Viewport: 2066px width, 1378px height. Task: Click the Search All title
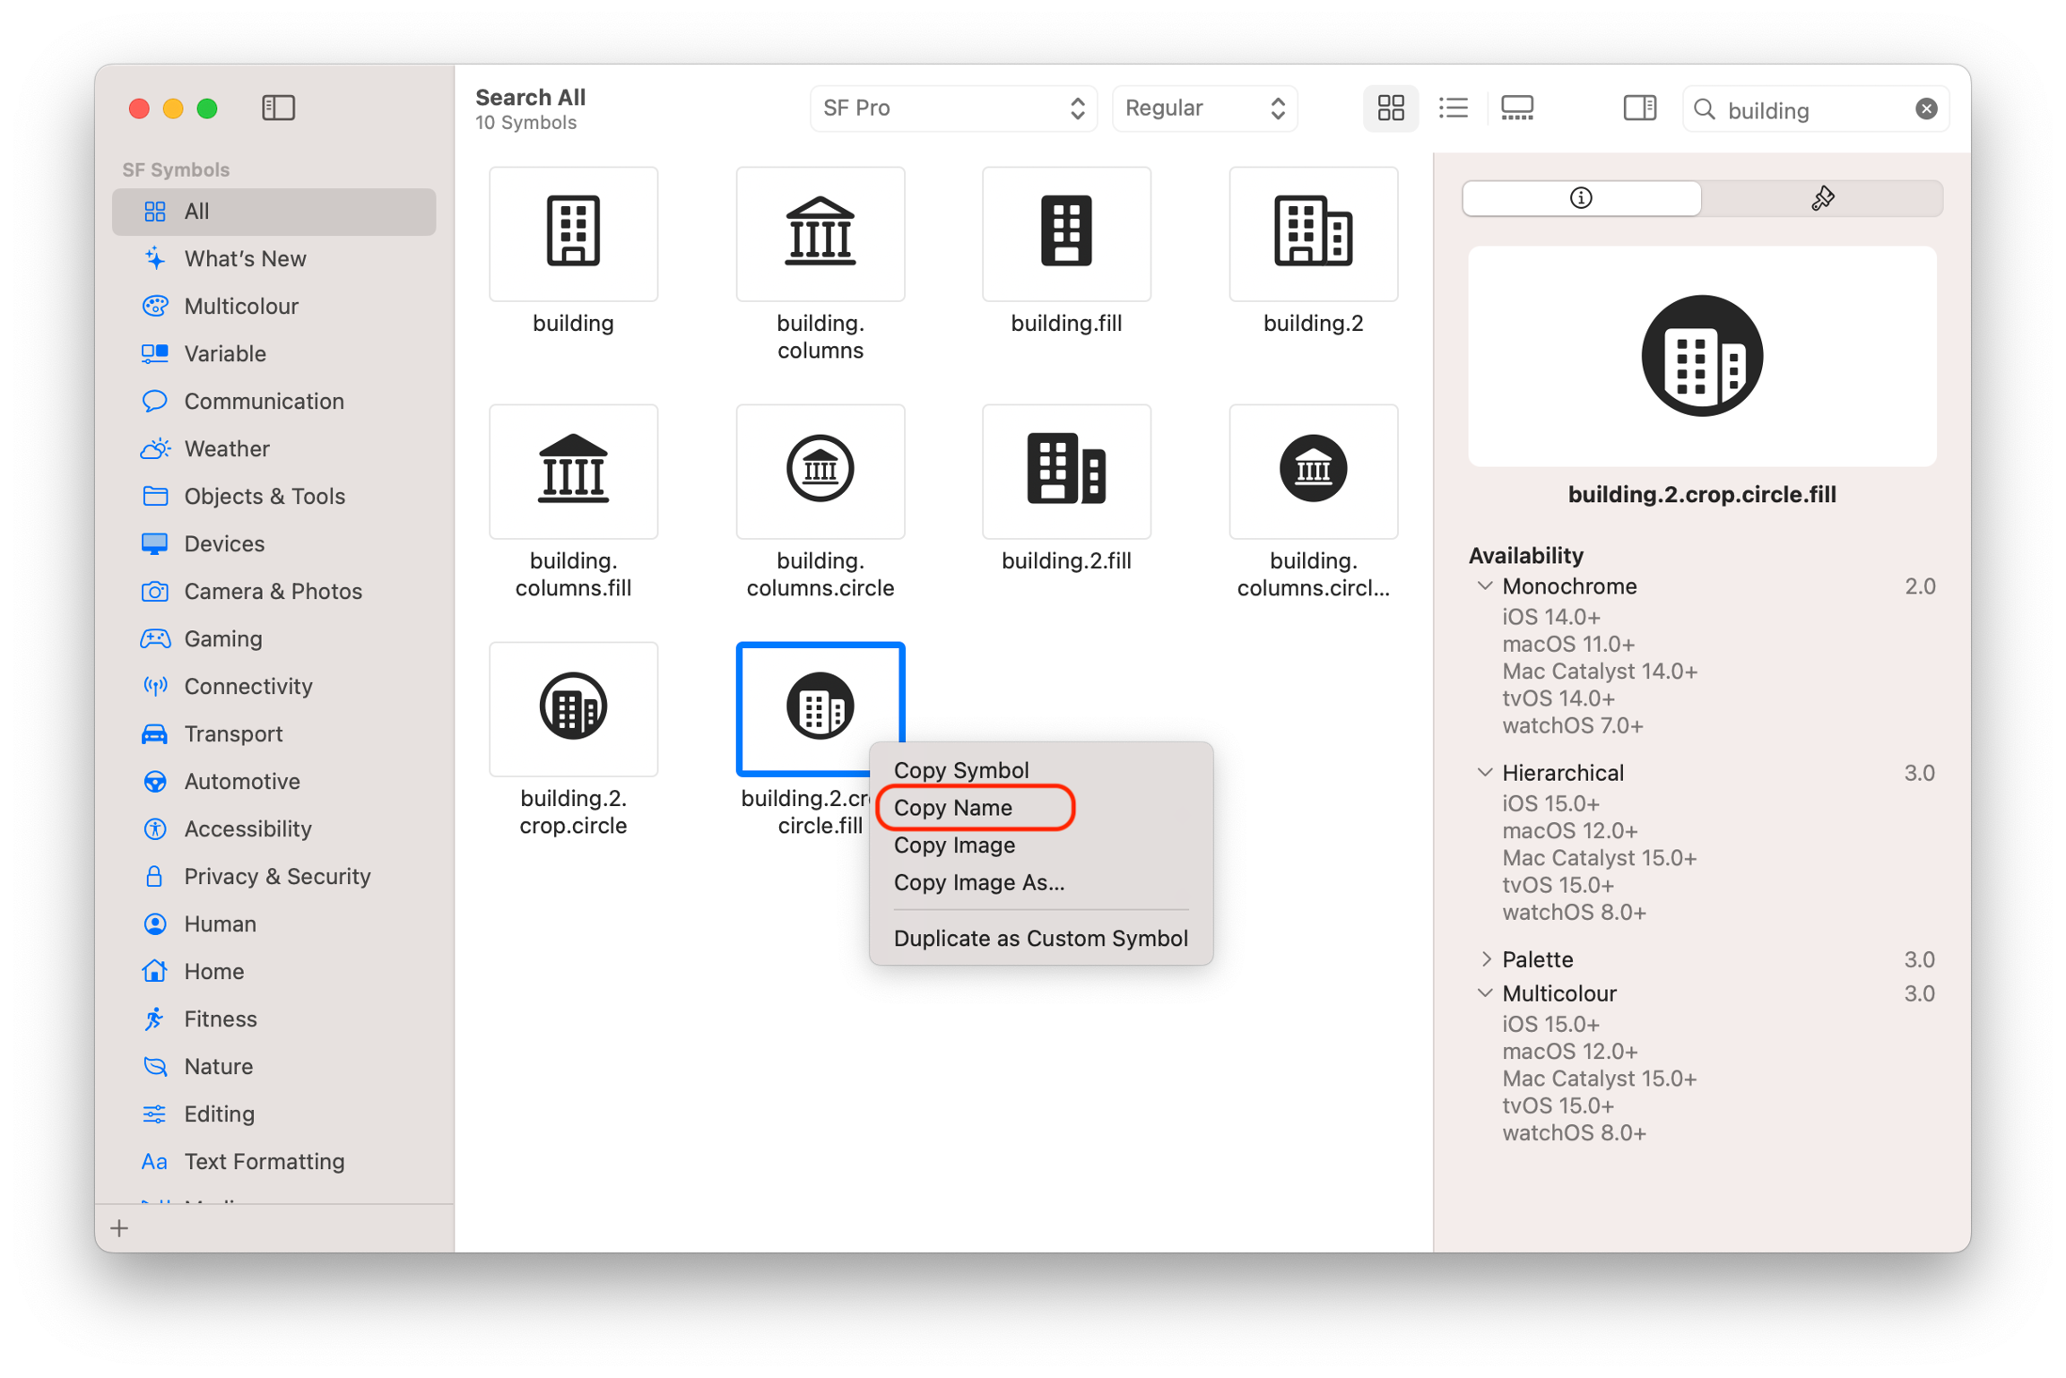pyautogui.click(x=531, y=97)
